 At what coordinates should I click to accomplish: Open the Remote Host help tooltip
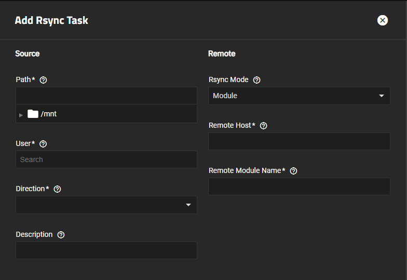point(263,126)
